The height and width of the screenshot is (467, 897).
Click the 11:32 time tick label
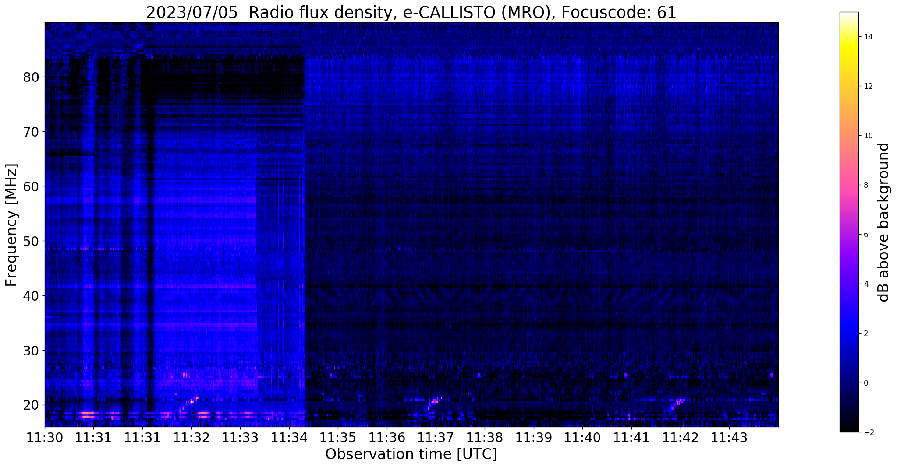(191, 437)
